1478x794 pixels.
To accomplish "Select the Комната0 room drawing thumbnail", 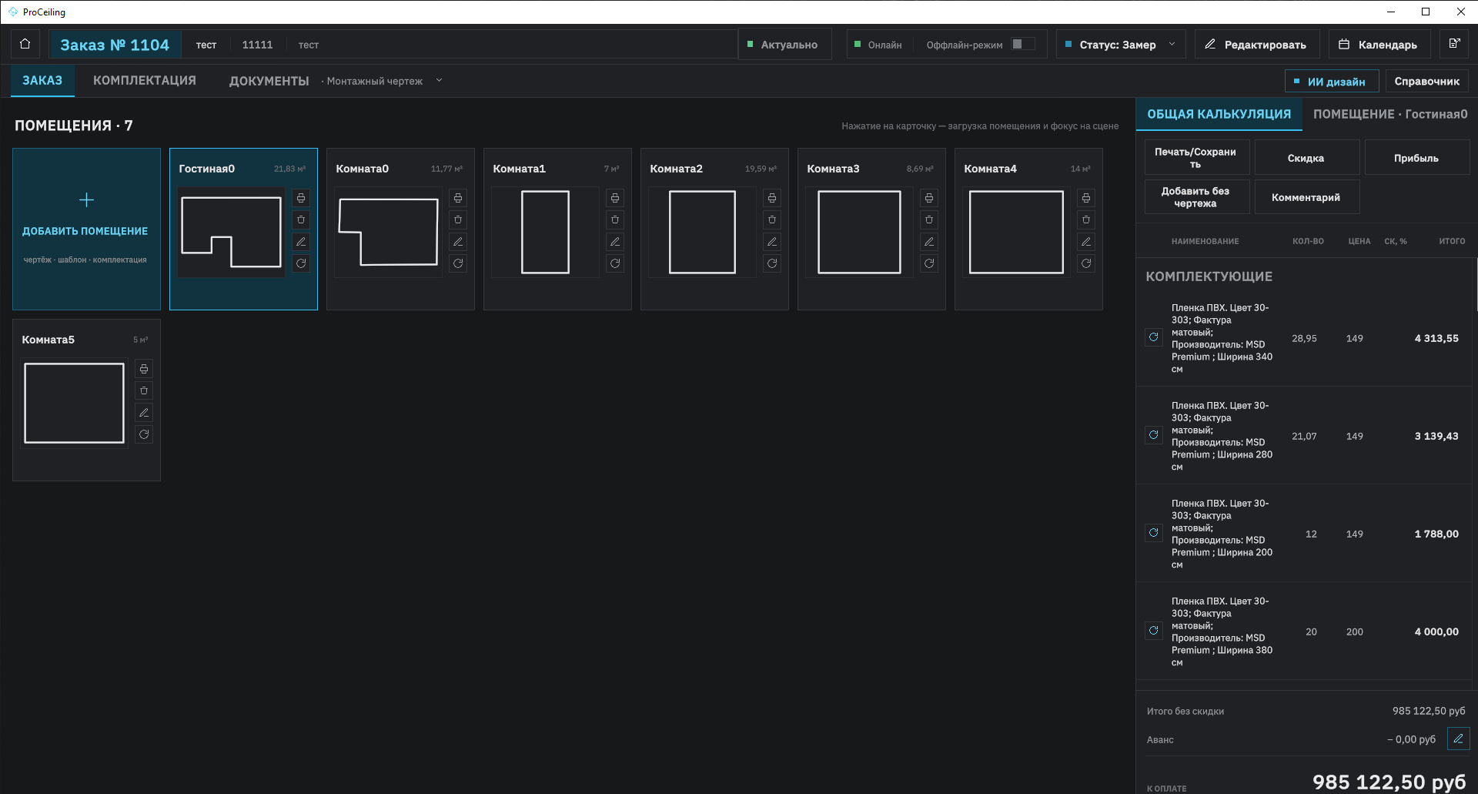I will [388, 232].
